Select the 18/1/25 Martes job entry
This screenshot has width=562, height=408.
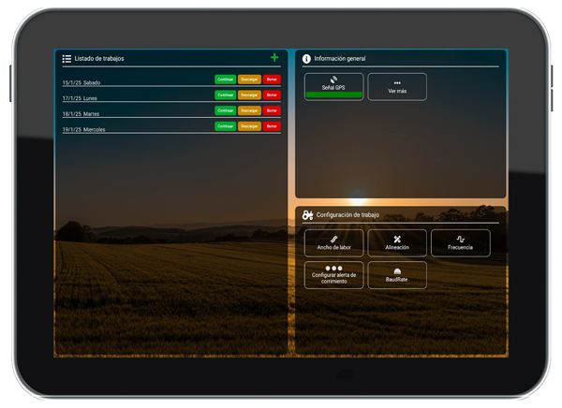(81, 114)
